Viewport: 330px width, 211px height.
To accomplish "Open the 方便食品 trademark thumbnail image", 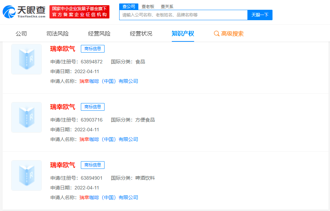I will pyautogui.click(x=26, y=117).
